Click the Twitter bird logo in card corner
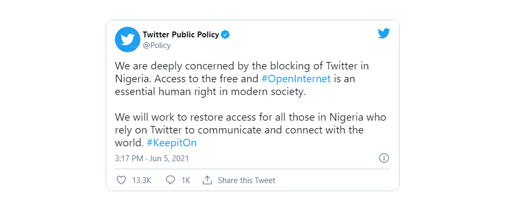This screenshot has width=516, height=197. coord(384,33)
